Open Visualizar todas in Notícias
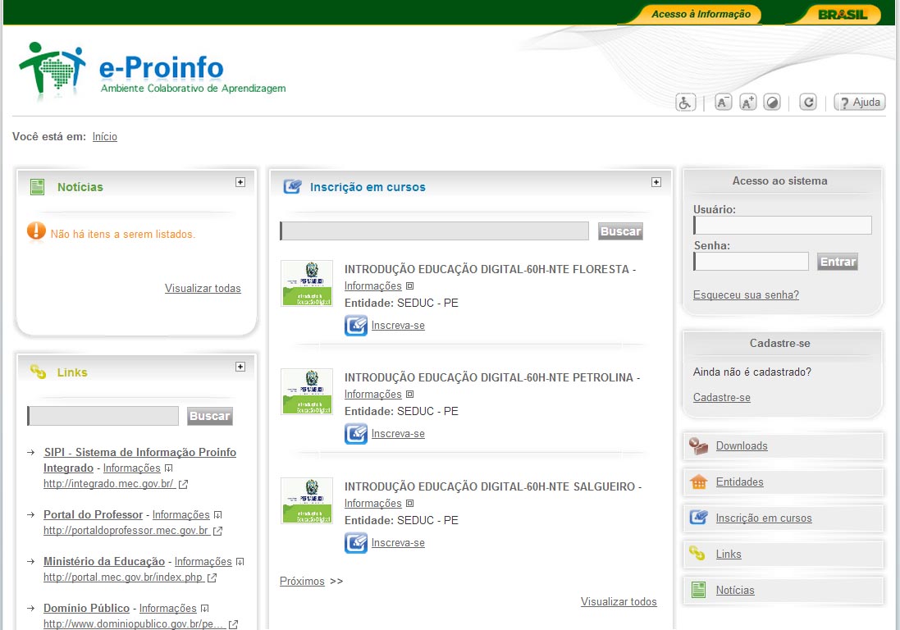This screenshot has height=630, width=900. coord(203,288)
